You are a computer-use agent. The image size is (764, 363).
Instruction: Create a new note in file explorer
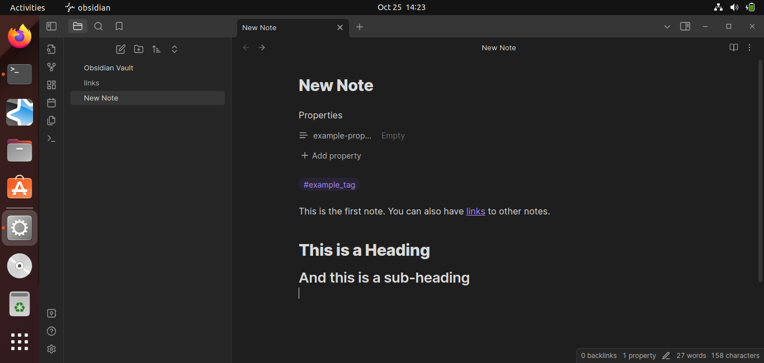pyautogui.click(x=120, y=49)
